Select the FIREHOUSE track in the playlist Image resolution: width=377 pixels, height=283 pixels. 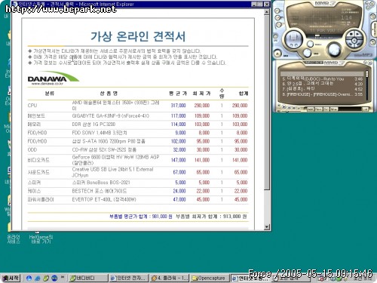pyautogui.click(x=322, y=94)
